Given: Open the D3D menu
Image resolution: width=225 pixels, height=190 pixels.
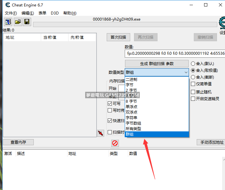Looking at the screenshot, I should (55, 13).
